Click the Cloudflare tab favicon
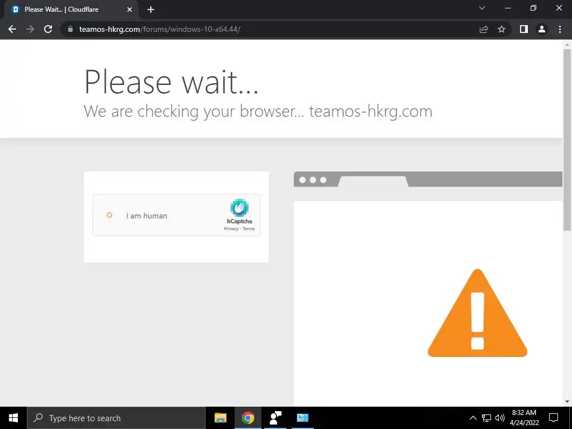Viewport: 572px width, 429px height. (15, 9)
